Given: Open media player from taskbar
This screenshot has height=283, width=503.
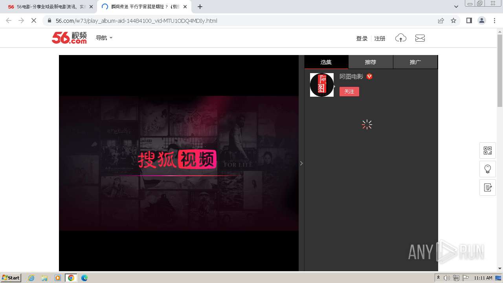Looking at the screenshot, I should (58, 278).
